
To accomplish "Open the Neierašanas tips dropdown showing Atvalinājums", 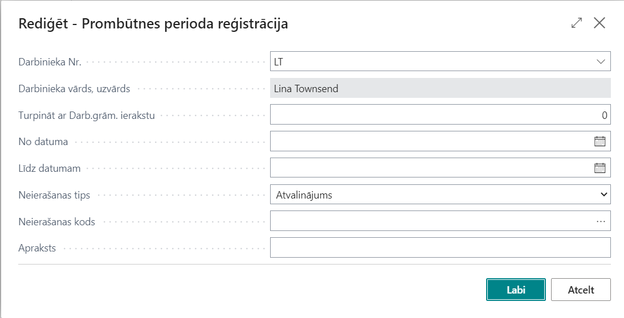I will 440,195.
